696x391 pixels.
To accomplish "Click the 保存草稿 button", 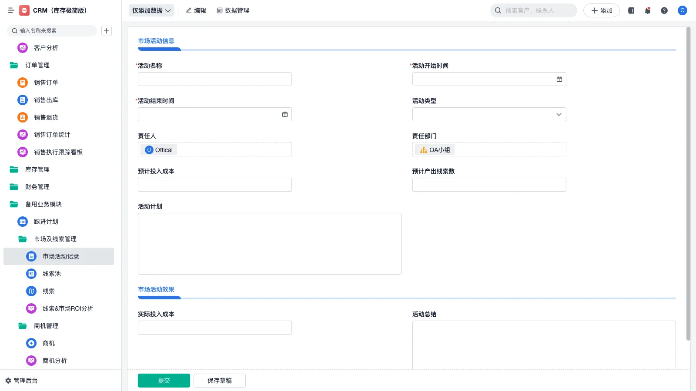I will [220, 381].
